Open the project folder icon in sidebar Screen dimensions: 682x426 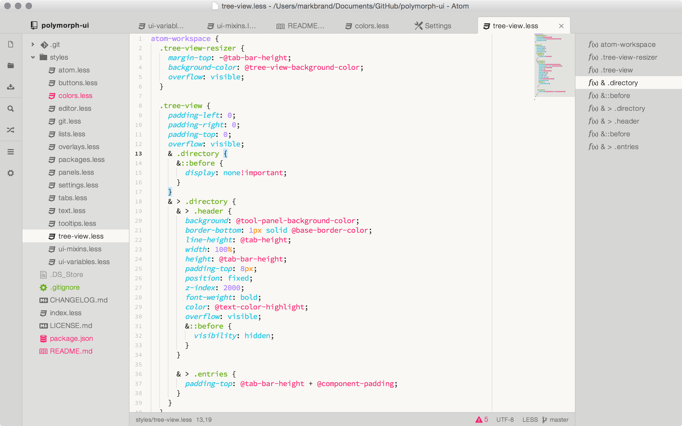pos(11,66)
